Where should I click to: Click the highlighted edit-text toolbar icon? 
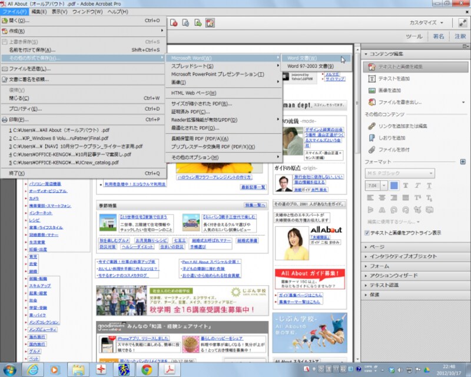pos(210,23)
